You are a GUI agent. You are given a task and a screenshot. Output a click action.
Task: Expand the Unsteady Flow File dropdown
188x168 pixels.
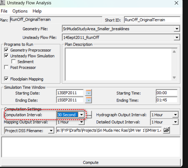click(x=176, y=38)
